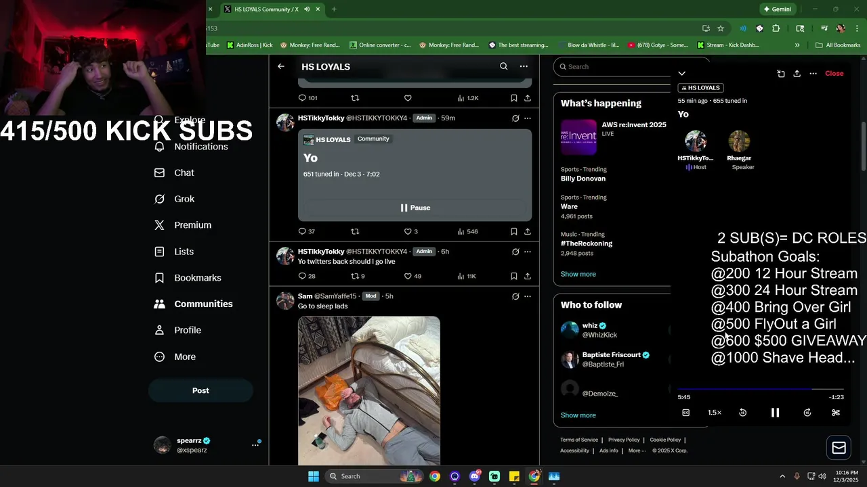This screenshot has width=867, height=487.
Task: Bookmark the 'Yo' space post
Action: (514, 231)
